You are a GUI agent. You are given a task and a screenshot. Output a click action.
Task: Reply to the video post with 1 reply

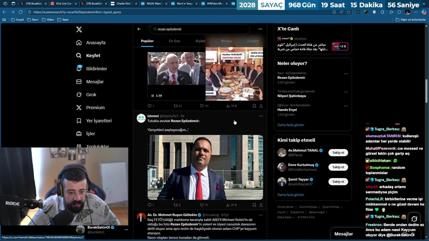150,106
